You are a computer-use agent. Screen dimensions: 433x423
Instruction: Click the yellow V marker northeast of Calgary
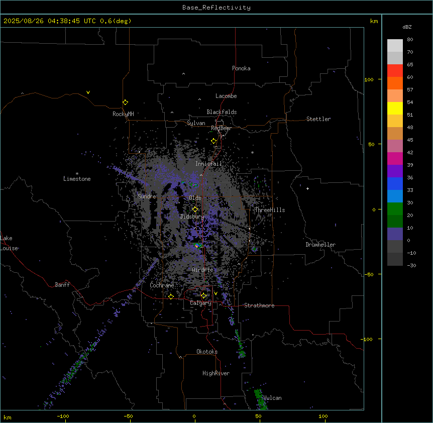(215, 293)
